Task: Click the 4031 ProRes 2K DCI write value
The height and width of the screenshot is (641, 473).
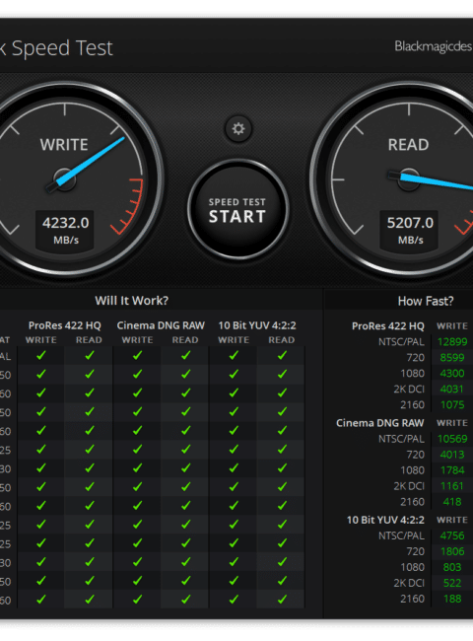Action: (452, 390)
